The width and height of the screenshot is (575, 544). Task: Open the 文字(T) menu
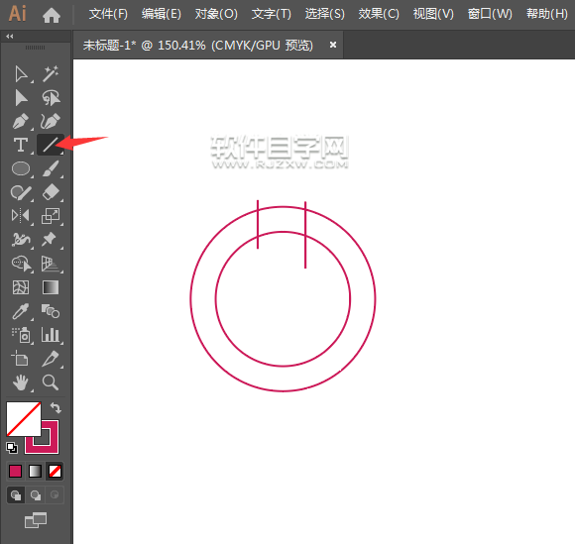[272, 14]
